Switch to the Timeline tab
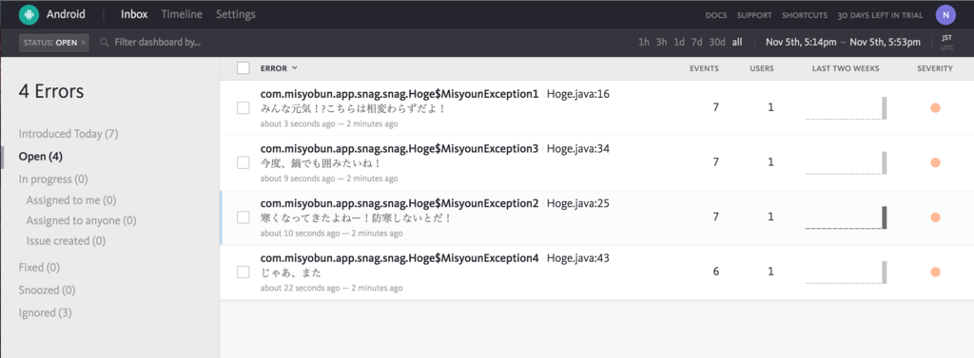This screenshot has height=358, width=974. [x=182, y=14]
